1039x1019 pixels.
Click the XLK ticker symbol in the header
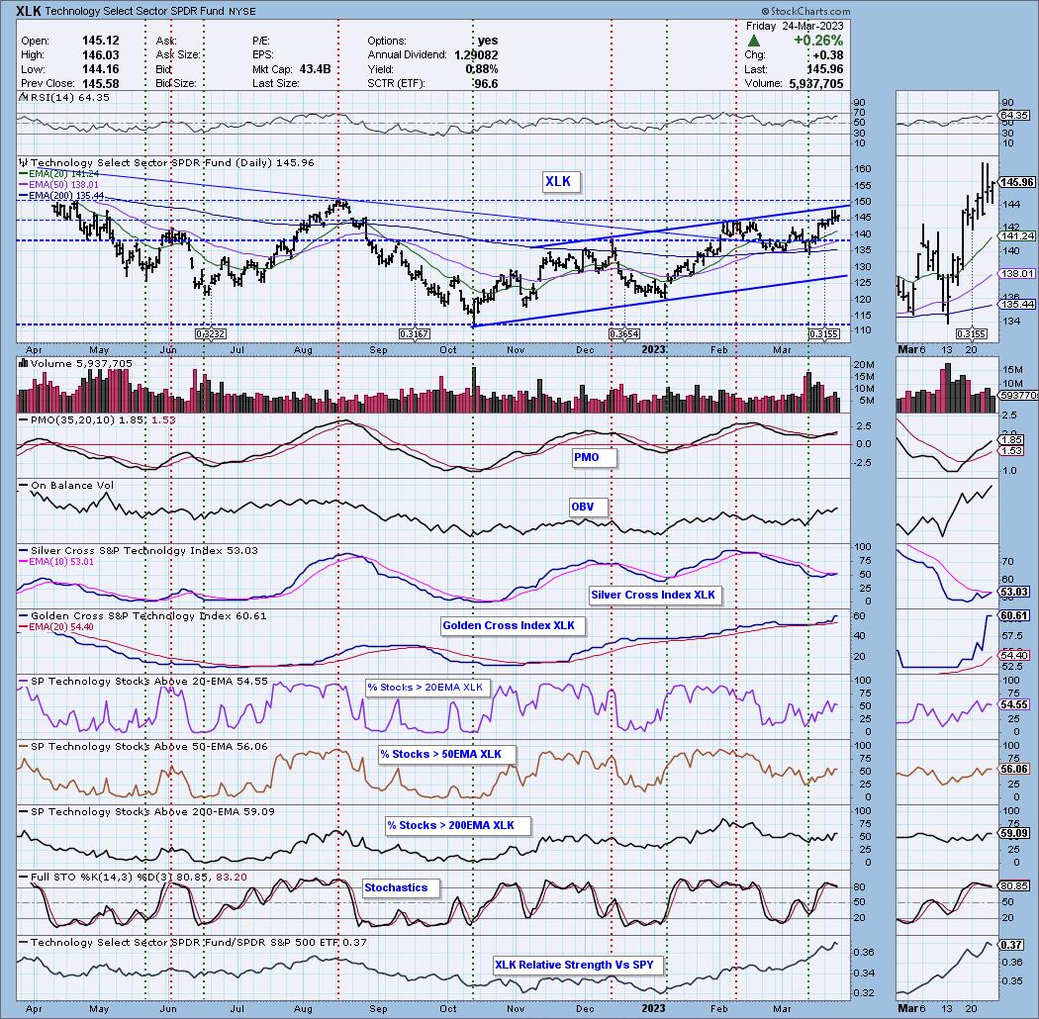[29, 11]
